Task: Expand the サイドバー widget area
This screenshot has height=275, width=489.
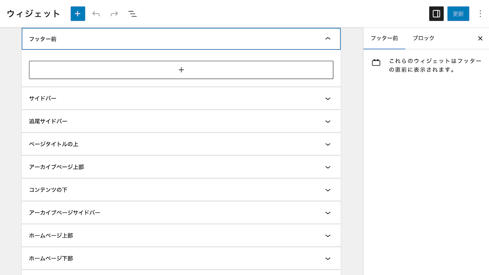Action: coord(327,98)
